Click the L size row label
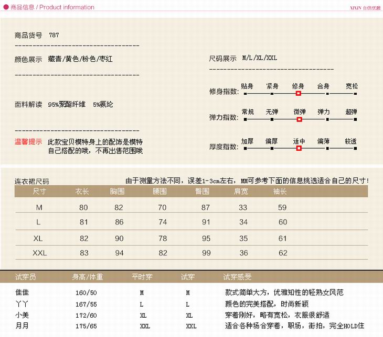 click(38, 222)
